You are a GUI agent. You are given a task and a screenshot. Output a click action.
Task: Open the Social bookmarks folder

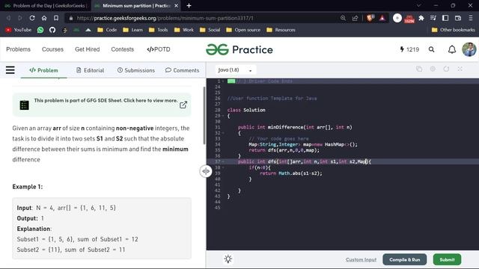tap(210, 30)
